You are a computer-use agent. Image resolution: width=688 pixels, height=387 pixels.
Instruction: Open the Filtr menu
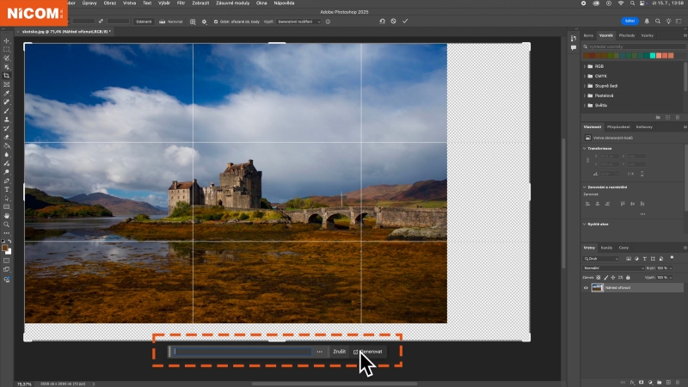(181, 3)
